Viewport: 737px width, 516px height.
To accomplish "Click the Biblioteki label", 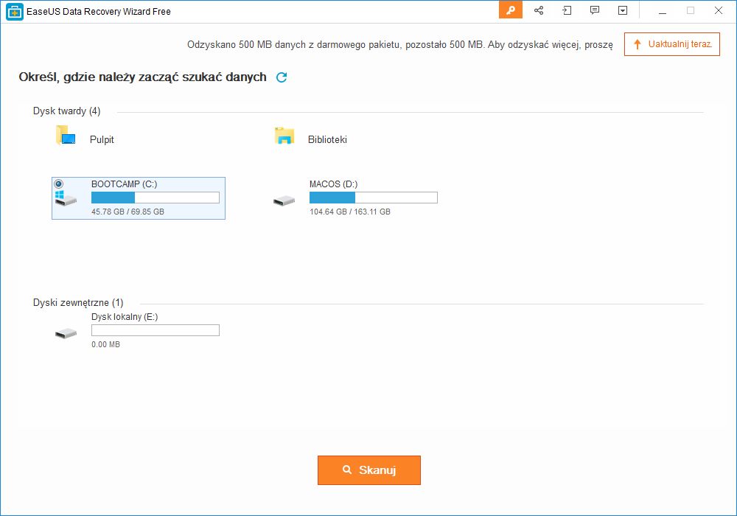I will click(x=328, y=139).
